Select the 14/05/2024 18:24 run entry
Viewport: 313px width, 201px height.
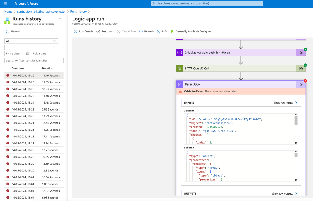34,103
